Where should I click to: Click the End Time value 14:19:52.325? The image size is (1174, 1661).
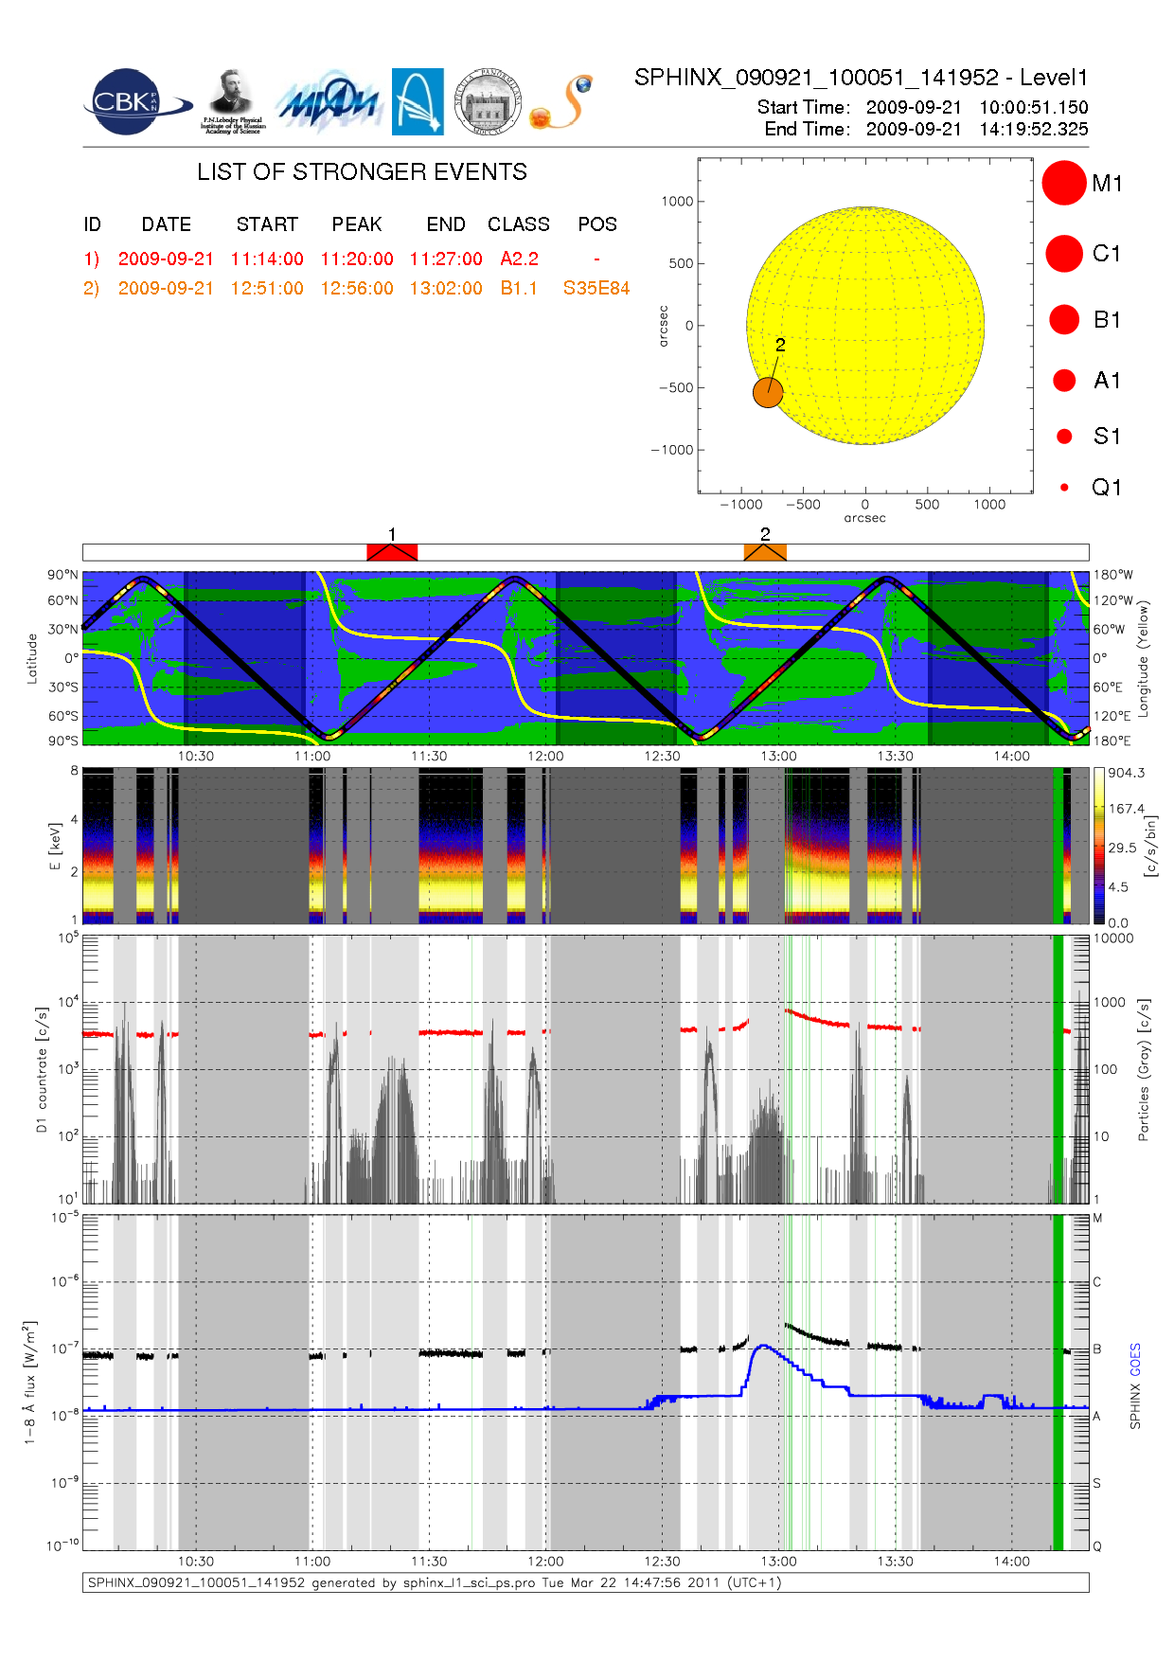[1034, 129]
